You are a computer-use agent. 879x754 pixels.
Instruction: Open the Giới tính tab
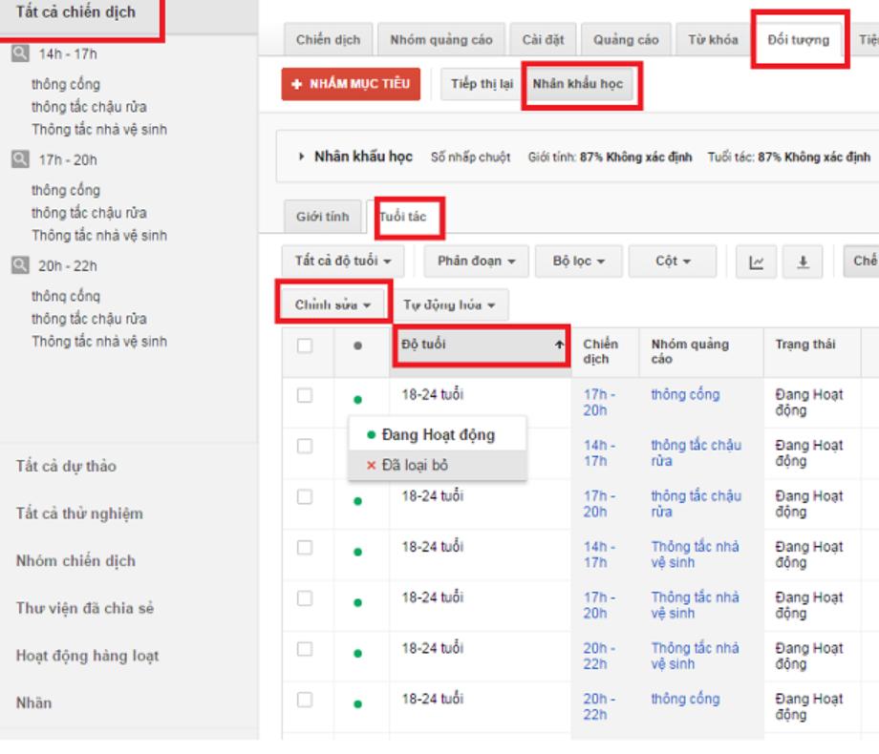(322, 217)
